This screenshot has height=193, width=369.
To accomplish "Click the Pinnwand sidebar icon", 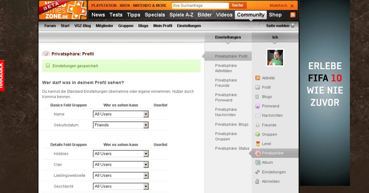I will click(x=258, y=106).
